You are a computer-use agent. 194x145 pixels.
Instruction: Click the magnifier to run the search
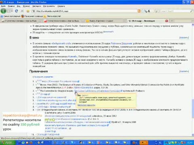[191, 11]
